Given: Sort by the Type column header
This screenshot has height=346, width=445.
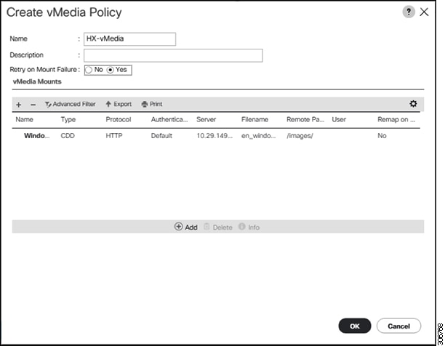Looking at the screenshot, I should 68,119.
